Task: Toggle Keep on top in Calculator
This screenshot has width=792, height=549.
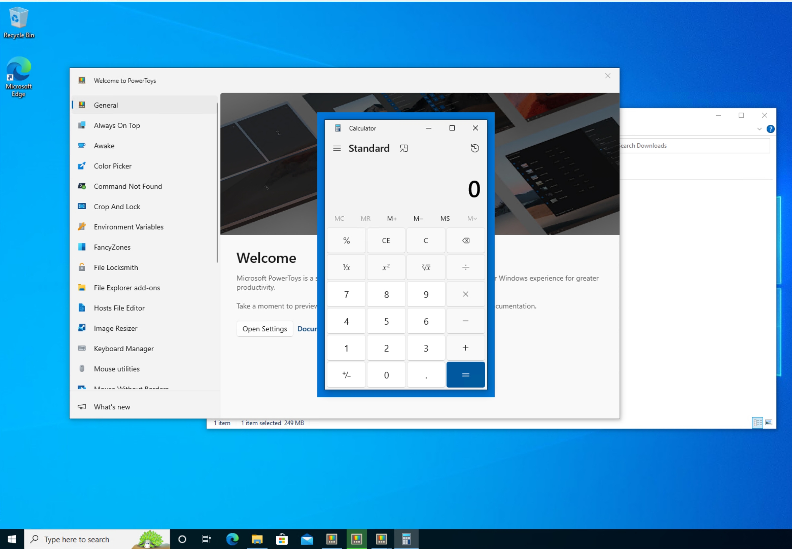Action: 403,148
